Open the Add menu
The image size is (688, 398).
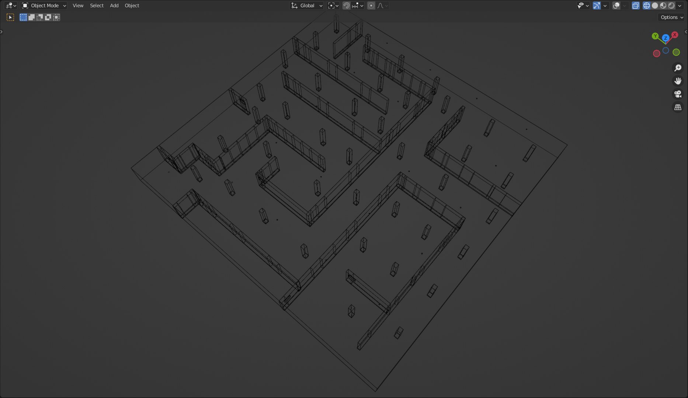(114, 6)
